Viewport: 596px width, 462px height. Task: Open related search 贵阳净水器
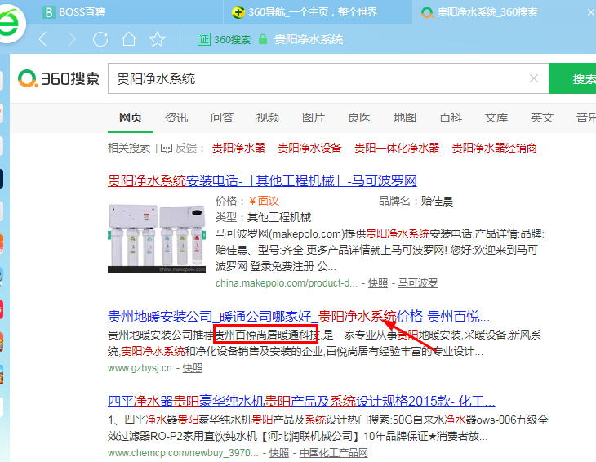238,148
